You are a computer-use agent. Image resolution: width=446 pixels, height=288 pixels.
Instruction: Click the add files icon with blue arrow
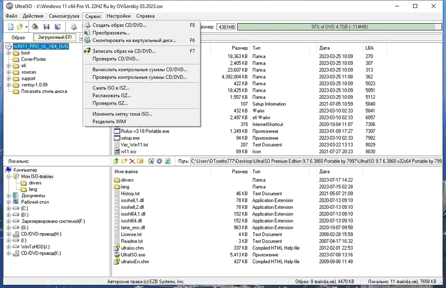click(151, 161)
